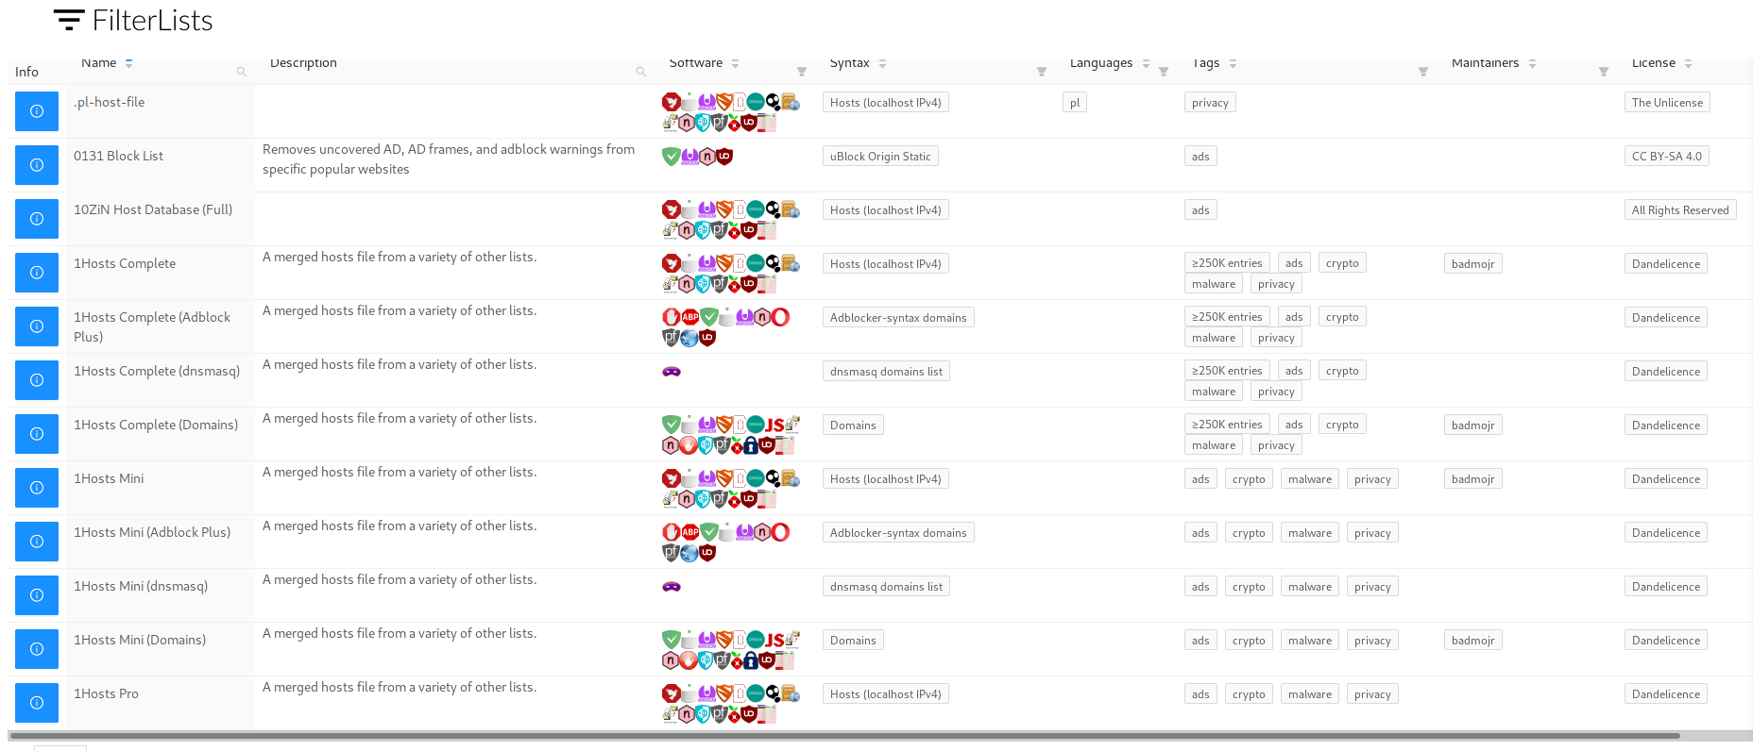1753x751 pixels.
Task: Click AdGuard shield icon in 0131 Block List row
Action: pos(671,157)
